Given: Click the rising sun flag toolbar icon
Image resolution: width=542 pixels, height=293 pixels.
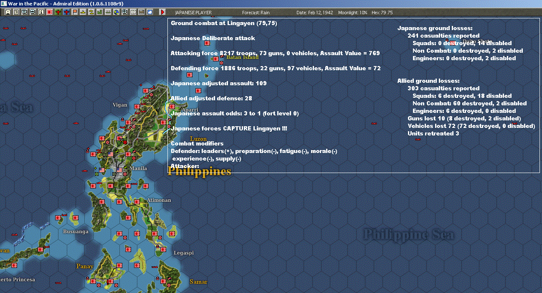Looking at the screenshot, I should [50, 12].
